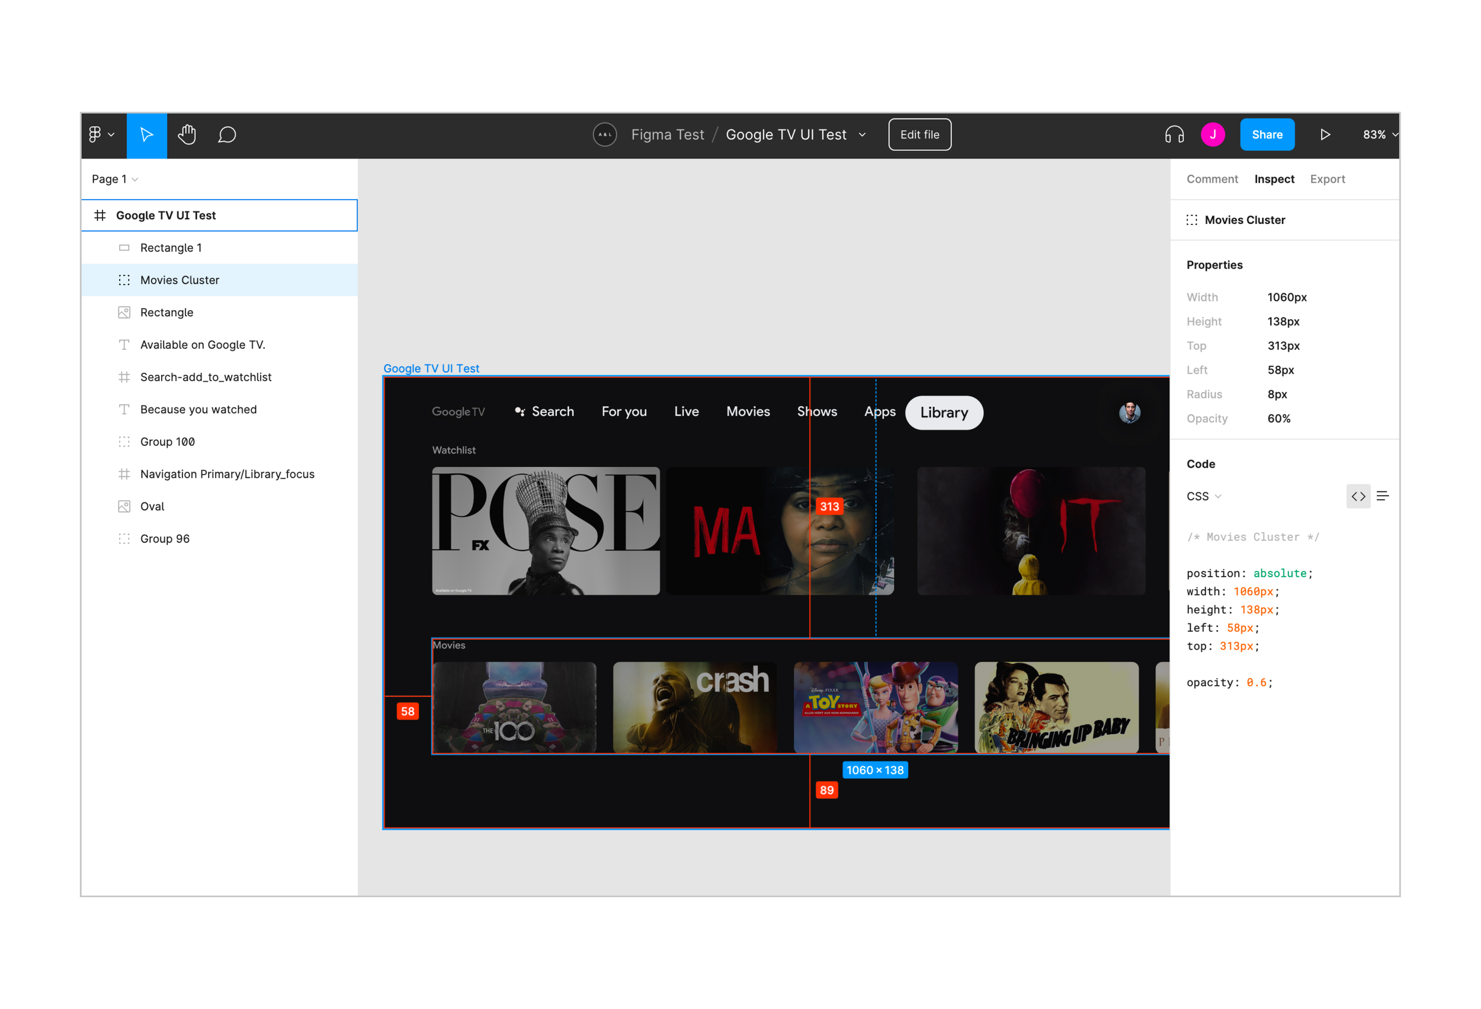This screenshot has height=1009, width=1481.
Task: Click the Pose poster thumbnail
Action: 546,531
